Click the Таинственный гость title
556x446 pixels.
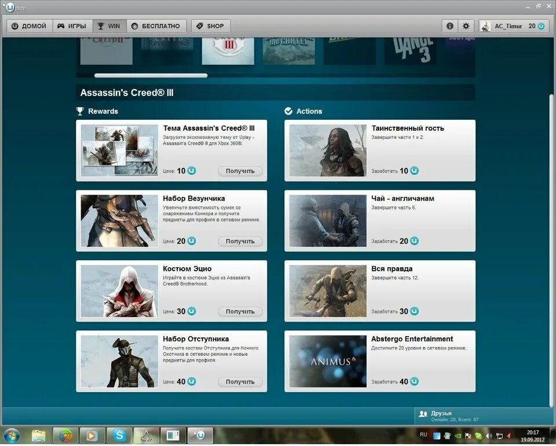tap(407, 128)
